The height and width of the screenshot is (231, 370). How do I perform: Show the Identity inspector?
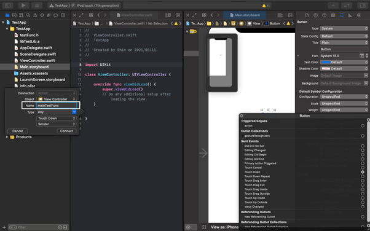(333, 15)
